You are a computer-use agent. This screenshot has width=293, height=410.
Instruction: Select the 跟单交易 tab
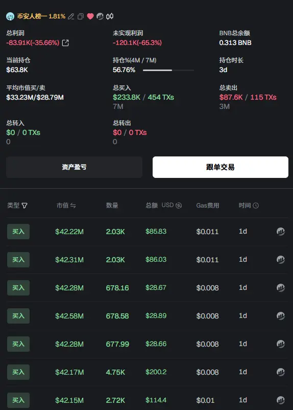click(221, 167)
